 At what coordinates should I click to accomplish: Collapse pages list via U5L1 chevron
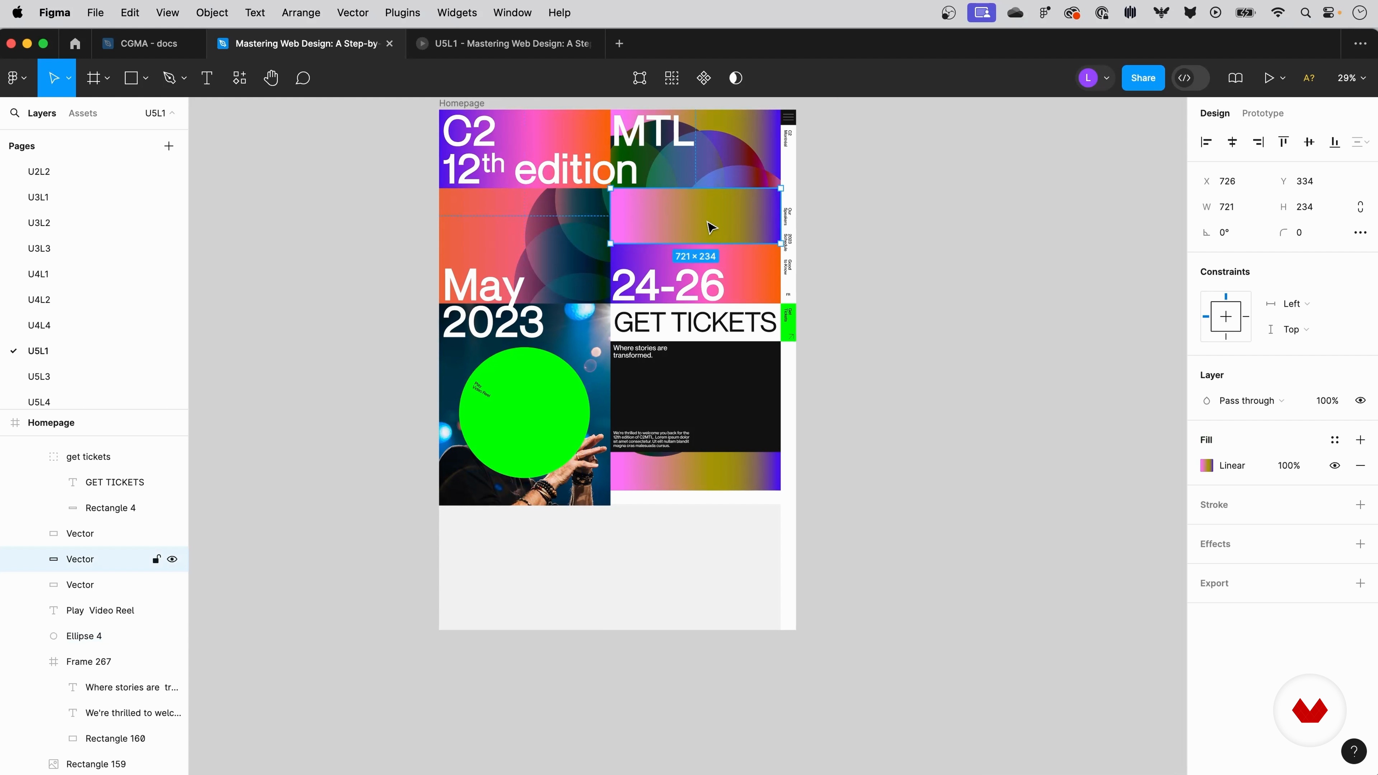tap(172, 113)
